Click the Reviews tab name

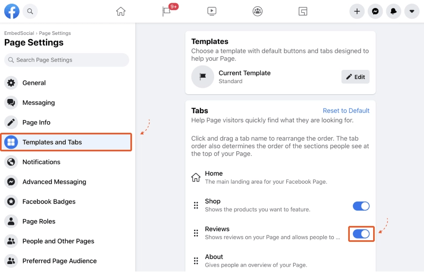(x=217, y=229)
